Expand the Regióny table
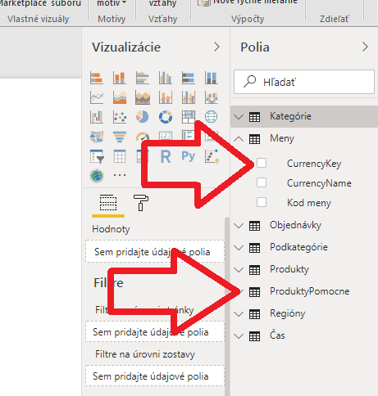Image resolution: width=378 pixels, height=396 pixels. [239, 314]
